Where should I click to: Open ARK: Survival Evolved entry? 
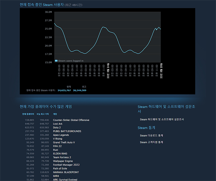(x=65, y=180)
